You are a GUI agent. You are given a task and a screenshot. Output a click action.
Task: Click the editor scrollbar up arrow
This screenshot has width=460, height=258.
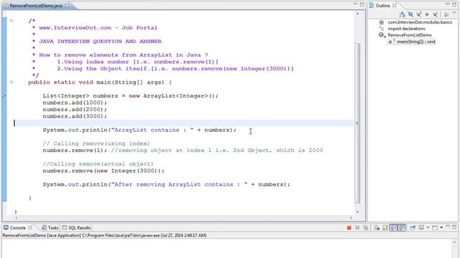pyautogui.click(x=357, y=14)
